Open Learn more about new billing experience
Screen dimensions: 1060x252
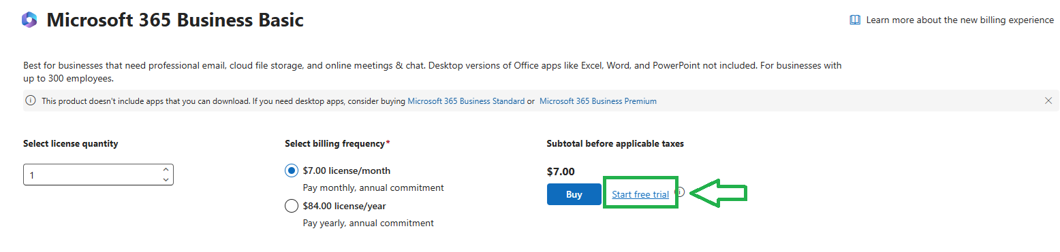point(959,20)
